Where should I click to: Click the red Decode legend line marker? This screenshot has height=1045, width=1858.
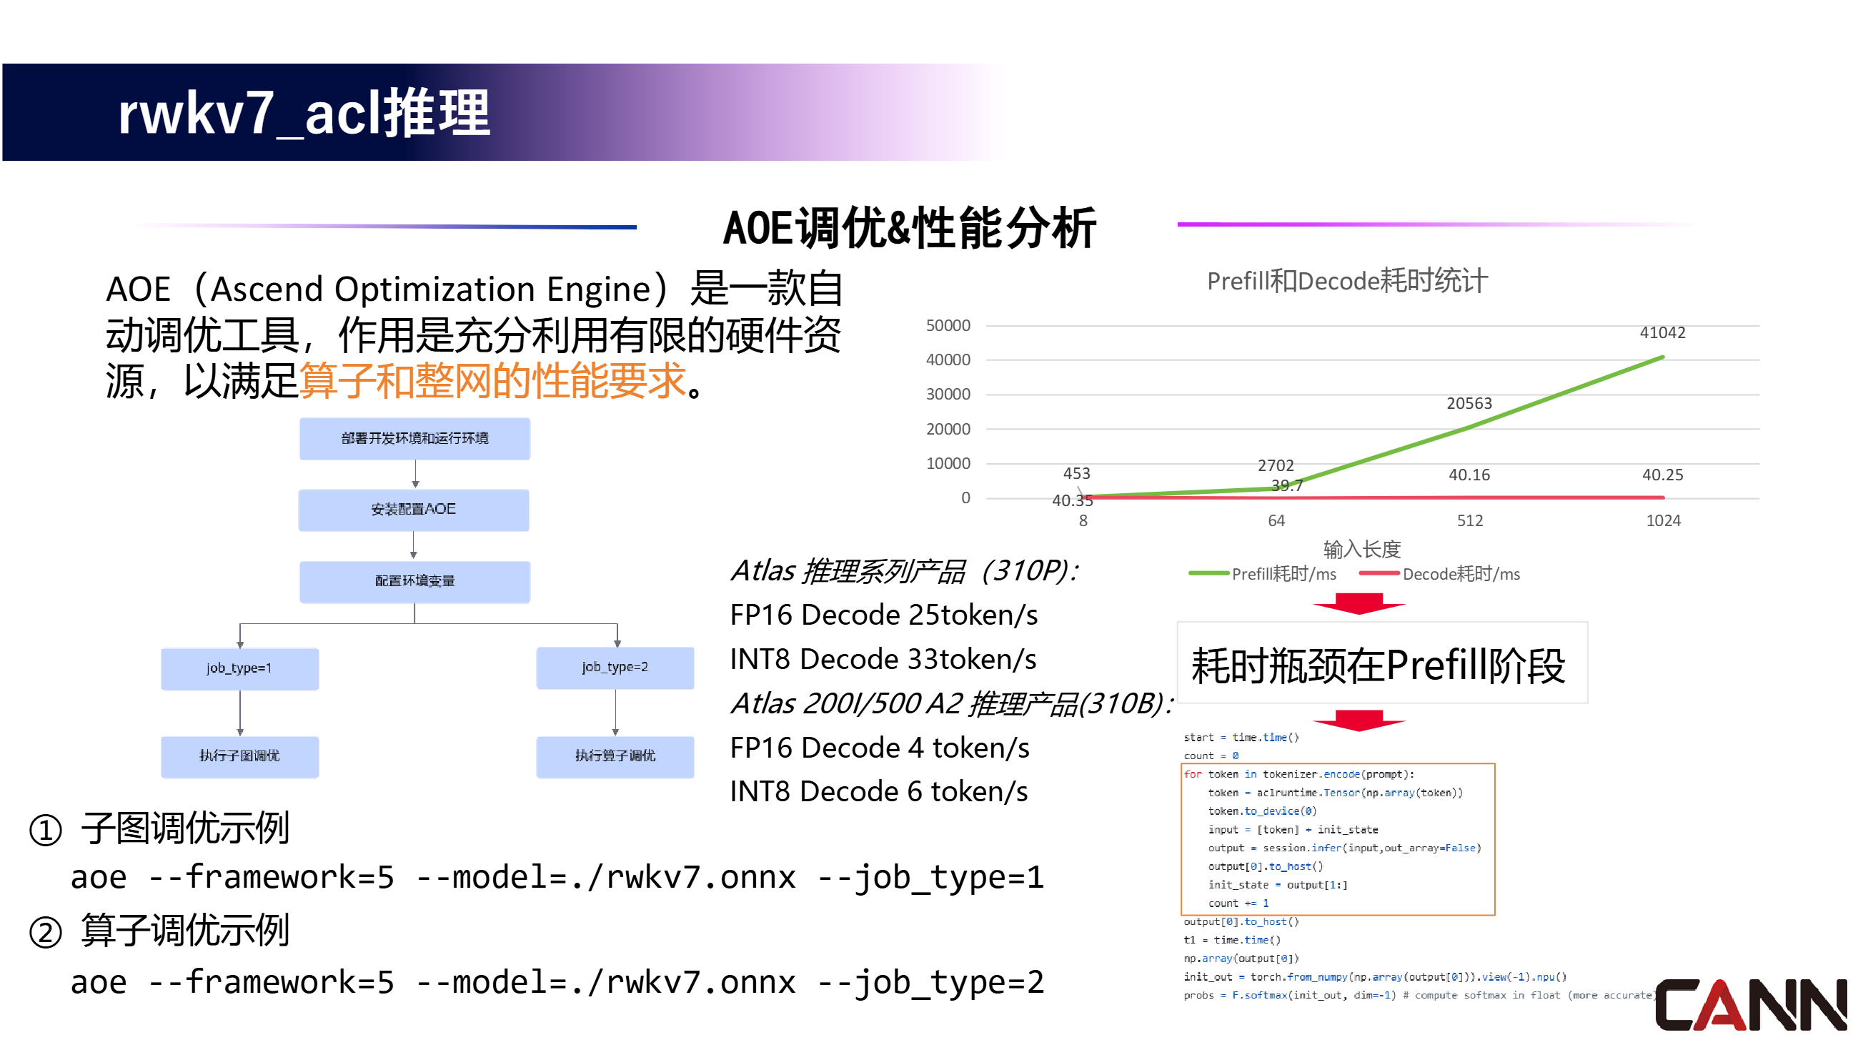(x=1379, y=574)
